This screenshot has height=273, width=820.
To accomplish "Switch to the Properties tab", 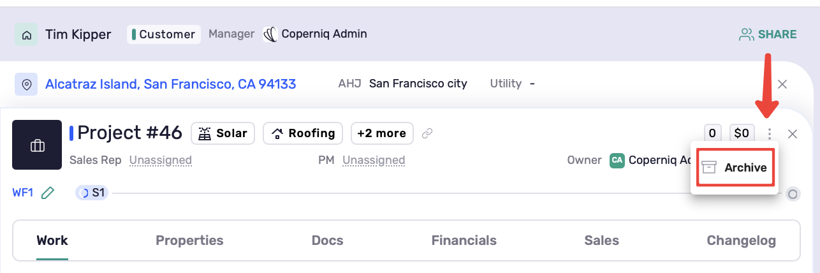I will coord(189,240).
